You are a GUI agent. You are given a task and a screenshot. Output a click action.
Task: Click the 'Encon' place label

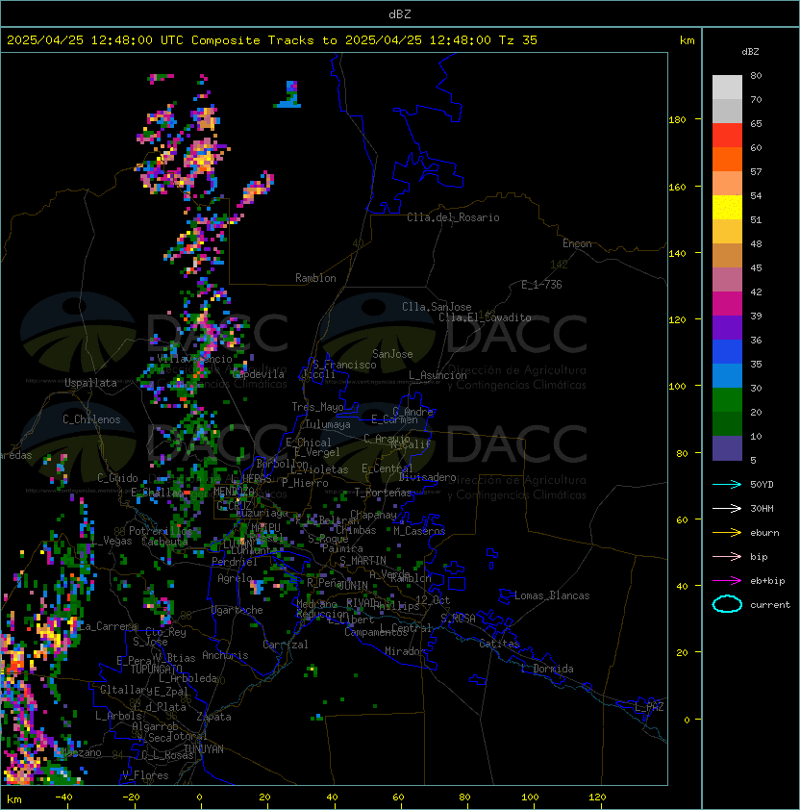pyautogui.click(x=577, y=243)
